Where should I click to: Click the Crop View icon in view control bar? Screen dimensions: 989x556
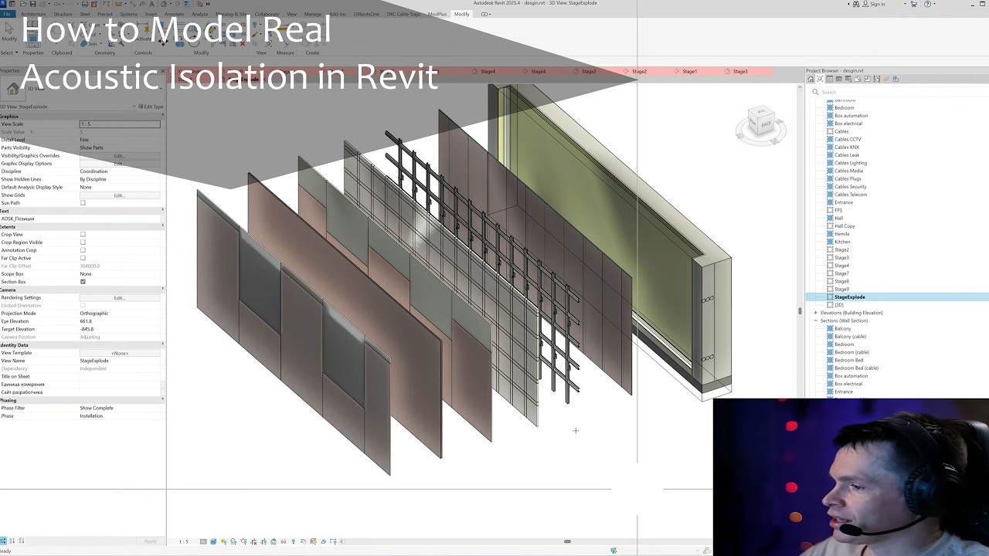click(x=253, y=541)
